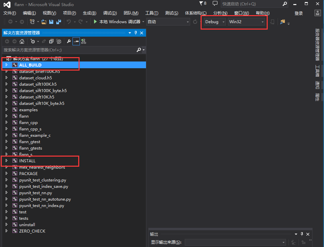Toggle the Preview Selected Items button
Image resolution: width=324 pixels, height=247 pixels.
tap(76, 41)
